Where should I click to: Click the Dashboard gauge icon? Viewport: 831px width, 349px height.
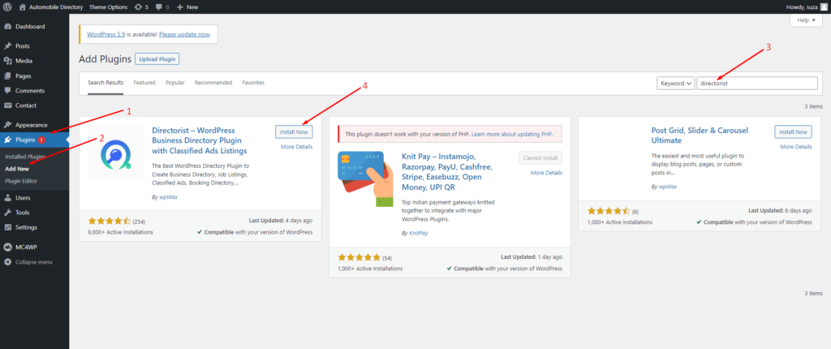pos(8,27)
